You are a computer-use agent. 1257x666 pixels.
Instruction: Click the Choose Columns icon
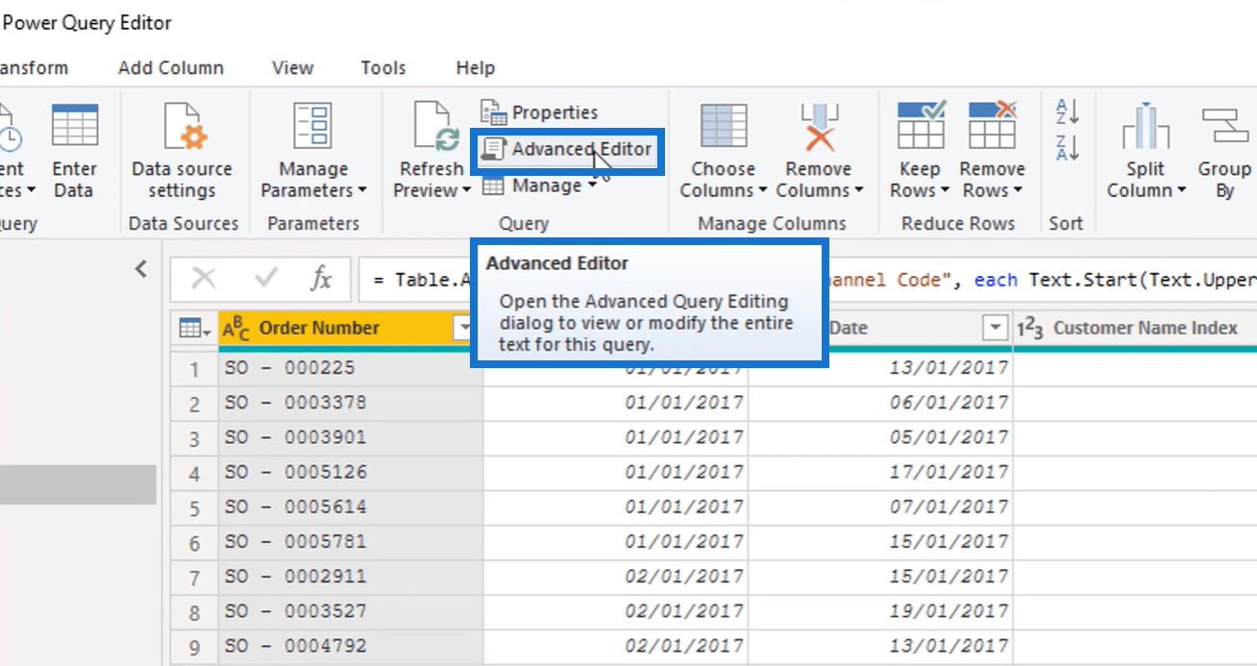pyautogui.click(x=724, y=127)
